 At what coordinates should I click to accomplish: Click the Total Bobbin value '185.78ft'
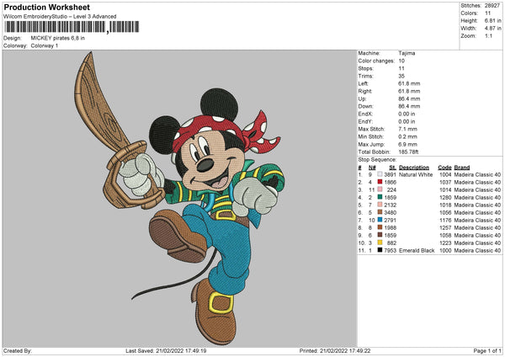408,152
